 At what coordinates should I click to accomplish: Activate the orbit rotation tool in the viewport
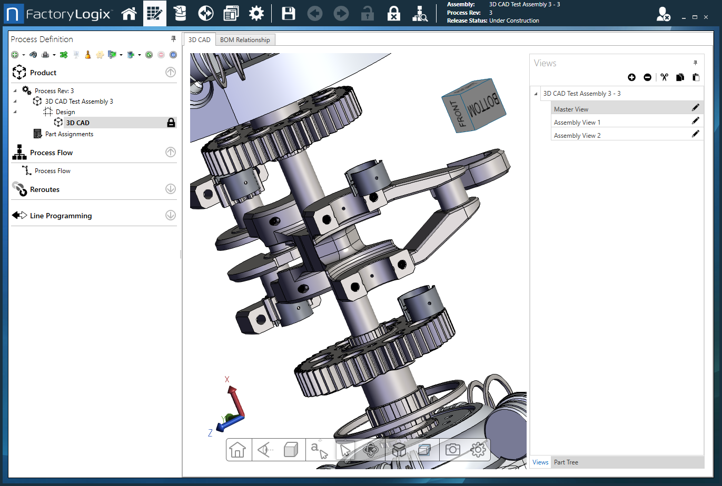click(x=371, y=450)
